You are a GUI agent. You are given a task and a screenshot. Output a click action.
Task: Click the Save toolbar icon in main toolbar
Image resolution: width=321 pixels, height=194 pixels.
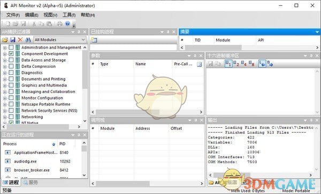24,24
